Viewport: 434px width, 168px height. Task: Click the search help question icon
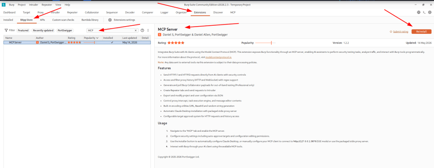142,30
